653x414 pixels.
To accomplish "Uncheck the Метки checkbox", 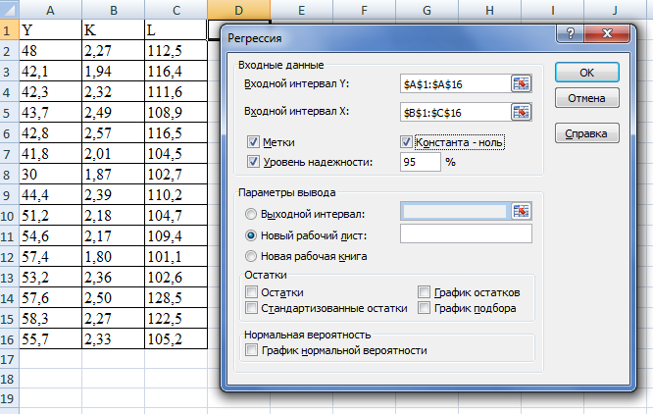I will [x=254, y=142].
